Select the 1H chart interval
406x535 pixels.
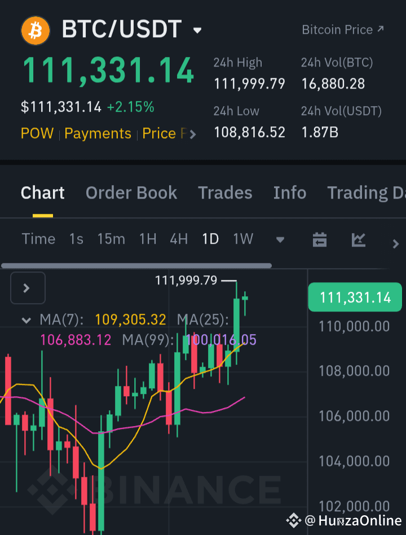[x=148, y=239]
